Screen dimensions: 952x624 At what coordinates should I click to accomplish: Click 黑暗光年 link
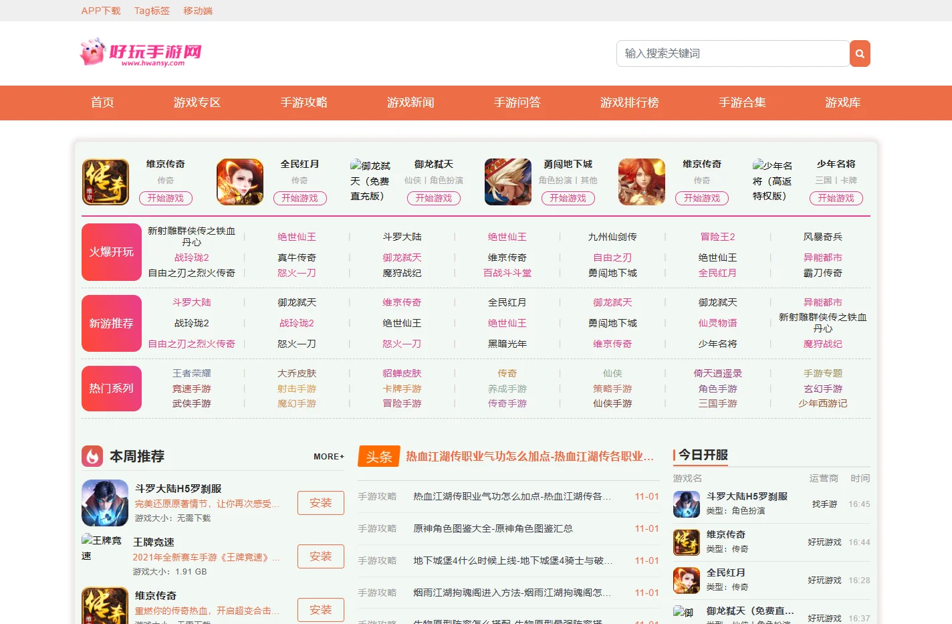pyautogui.click(x=507, y=344)
